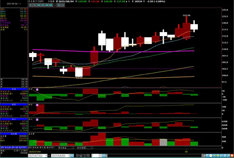Switch chart to 1-minute timeframe

point(30,5)
